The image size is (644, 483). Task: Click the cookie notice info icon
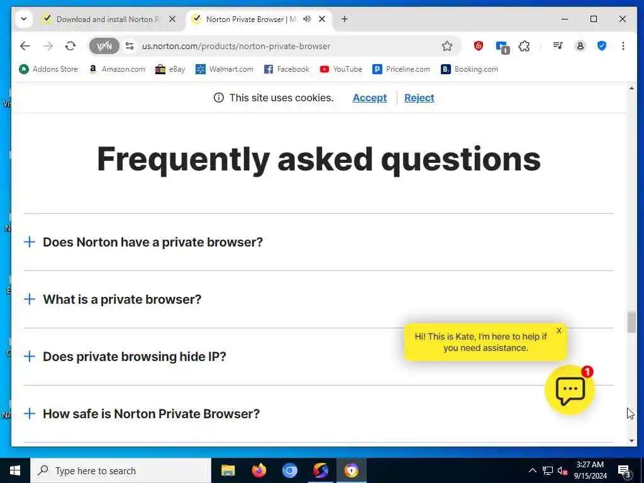(x=218, y=97)
